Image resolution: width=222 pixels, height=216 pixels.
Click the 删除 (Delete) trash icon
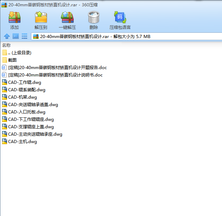pos(94,17)
